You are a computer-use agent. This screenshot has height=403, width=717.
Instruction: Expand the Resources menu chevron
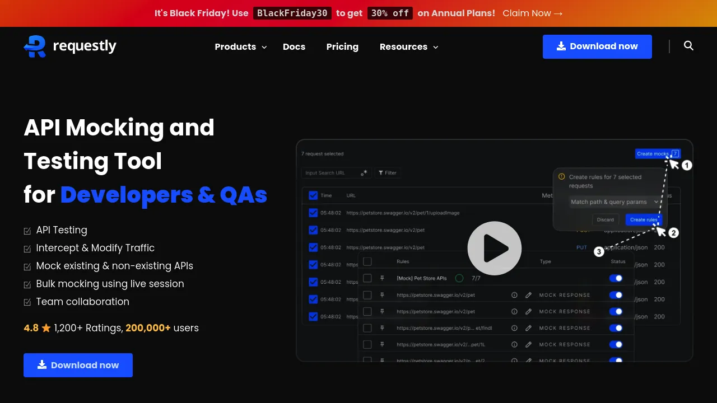pos(436,47)
